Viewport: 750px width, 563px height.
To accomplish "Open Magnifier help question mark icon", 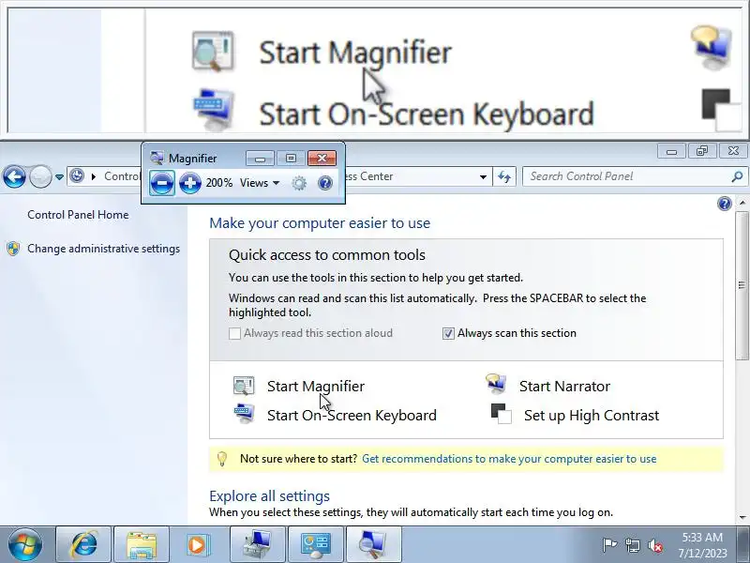I will [x=325, y=183].
